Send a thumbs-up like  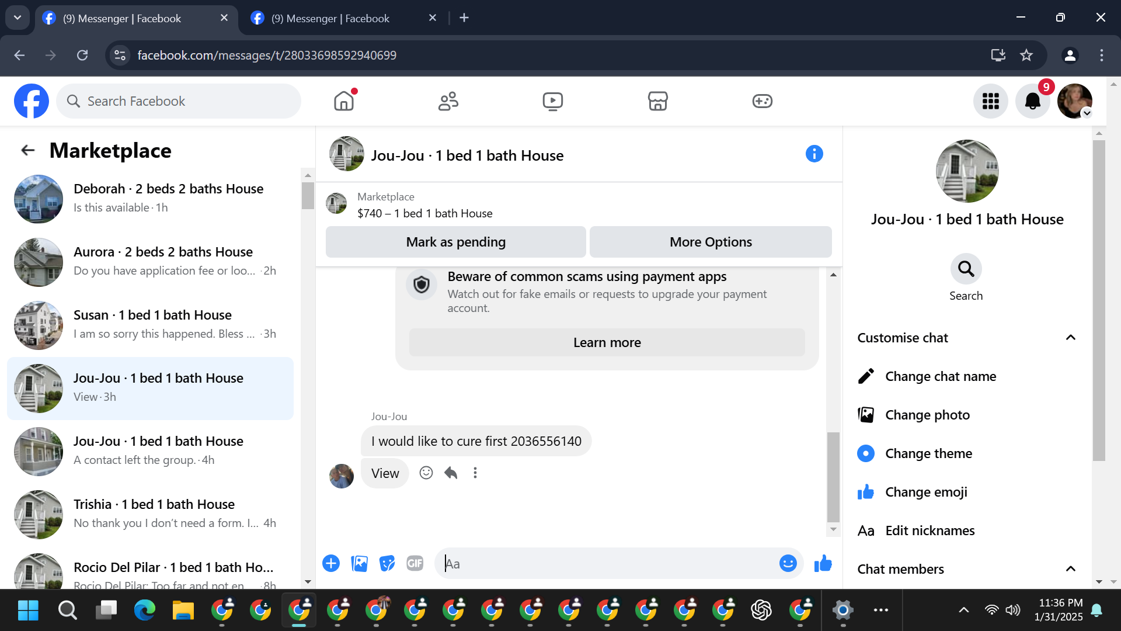(x=823, y=563)
